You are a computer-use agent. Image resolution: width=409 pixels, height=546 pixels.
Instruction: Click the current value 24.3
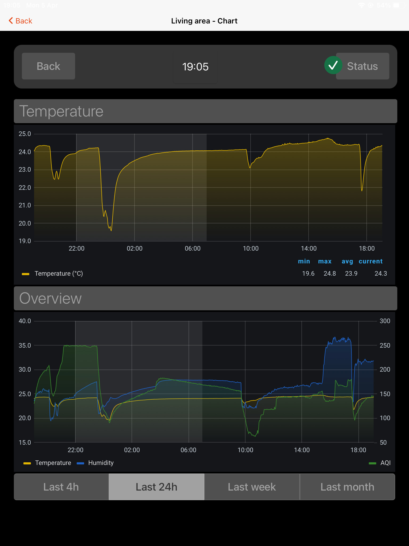381,274
